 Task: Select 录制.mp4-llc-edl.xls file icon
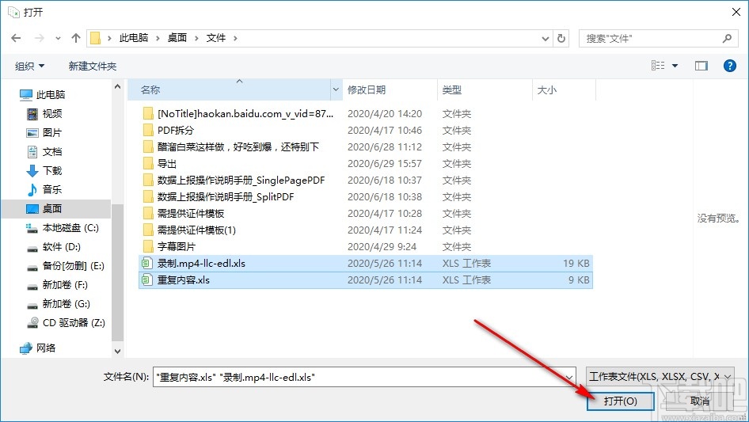146,264
